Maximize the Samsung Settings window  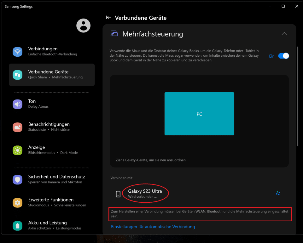click(x=283, y=6)
